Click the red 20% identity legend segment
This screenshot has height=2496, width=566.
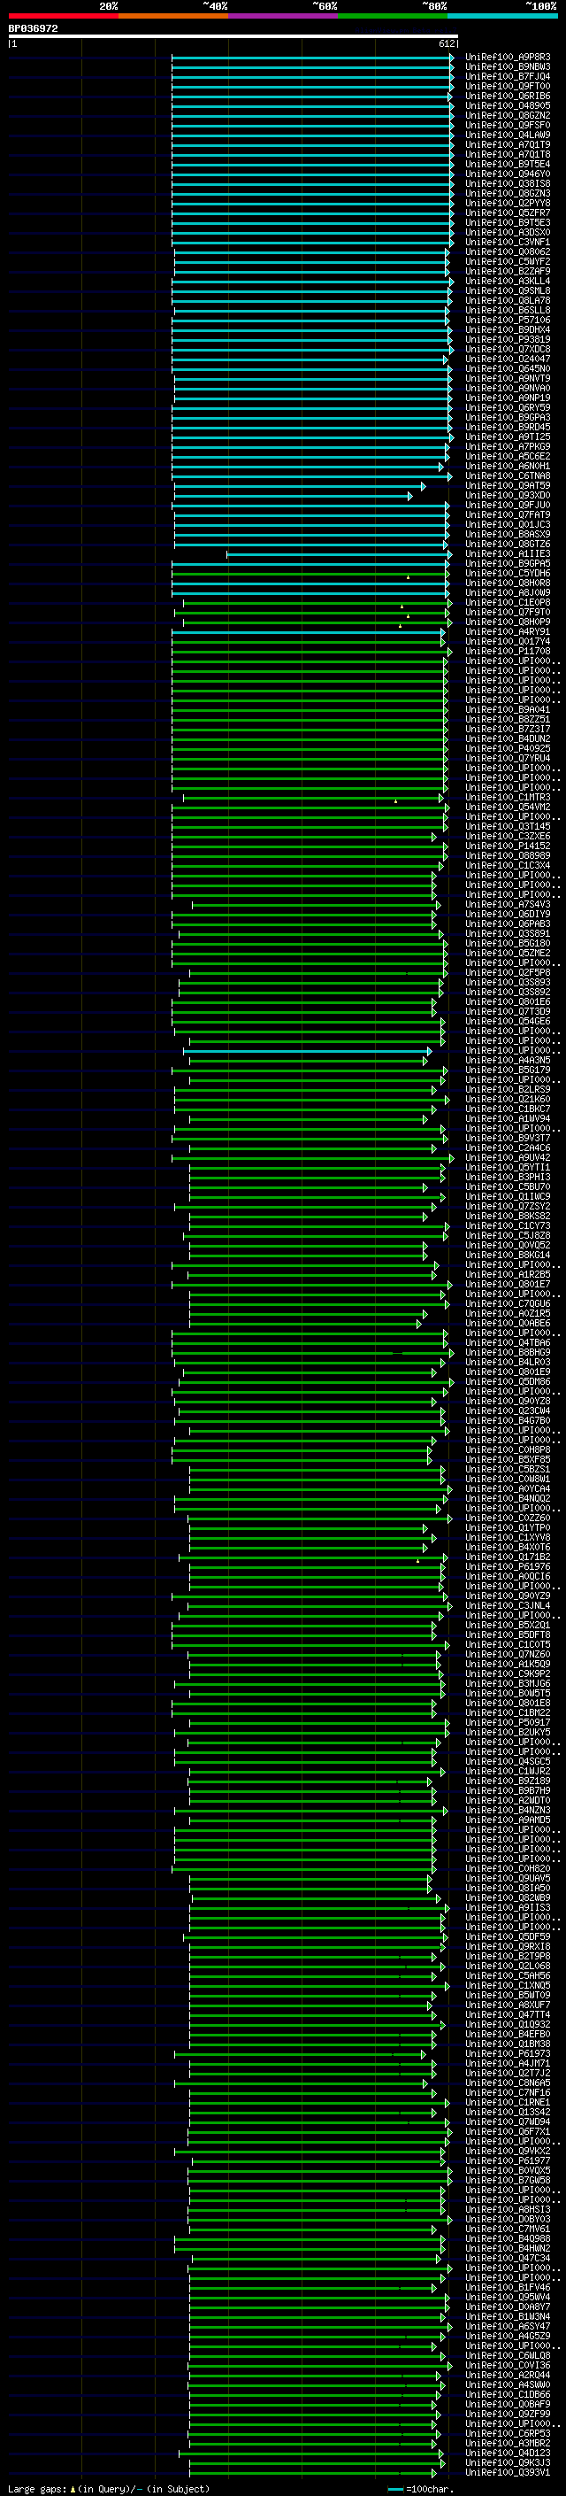pos(63,16)
